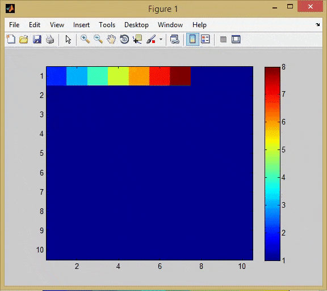Click the New Figure icon
Image resolution: width=327 pixels, height=291 pixels.
[x=11, y=39]
